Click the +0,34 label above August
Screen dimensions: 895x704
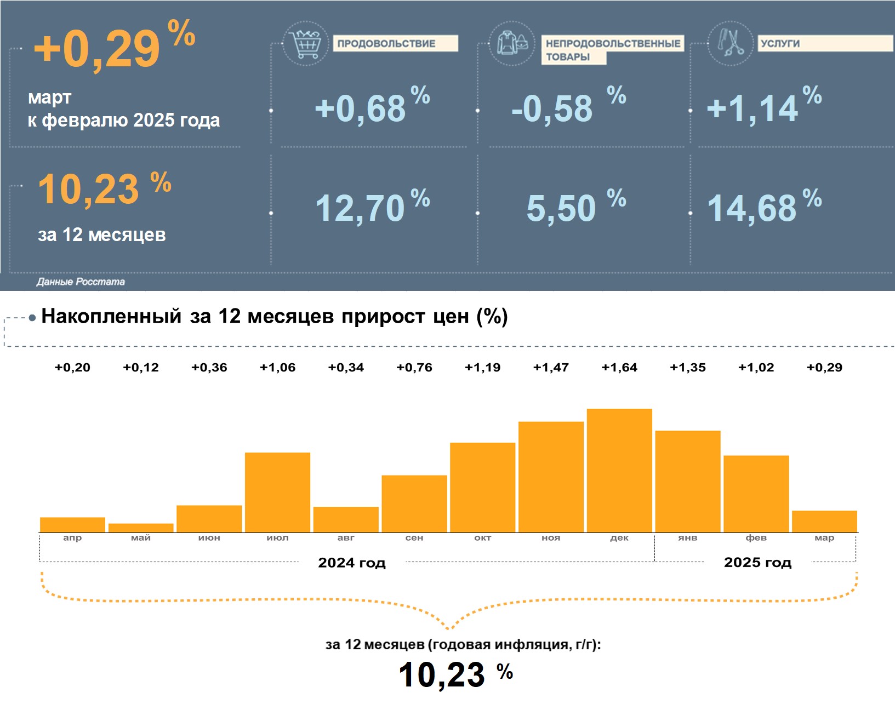point(346,368)
